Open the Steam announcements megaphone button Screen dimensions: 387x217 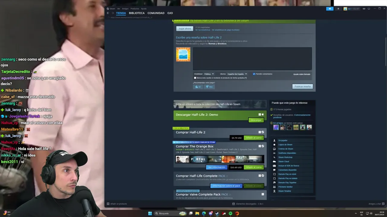pyautogui.click(x=330, y=9)
